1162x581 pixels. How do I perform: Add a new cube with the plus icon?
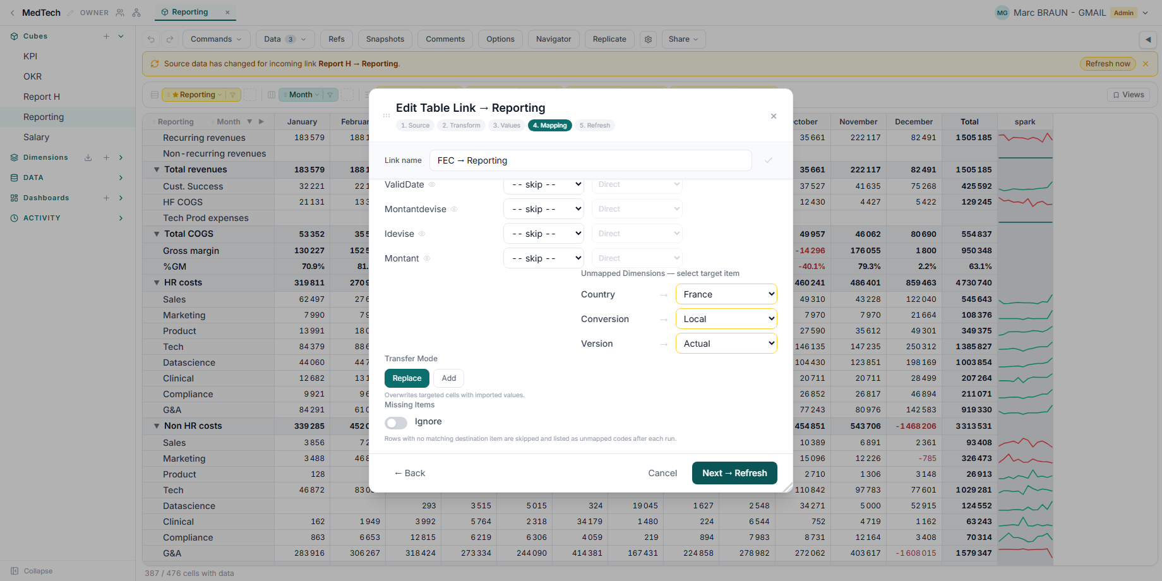pyautogui.click(x=106, y=36)
